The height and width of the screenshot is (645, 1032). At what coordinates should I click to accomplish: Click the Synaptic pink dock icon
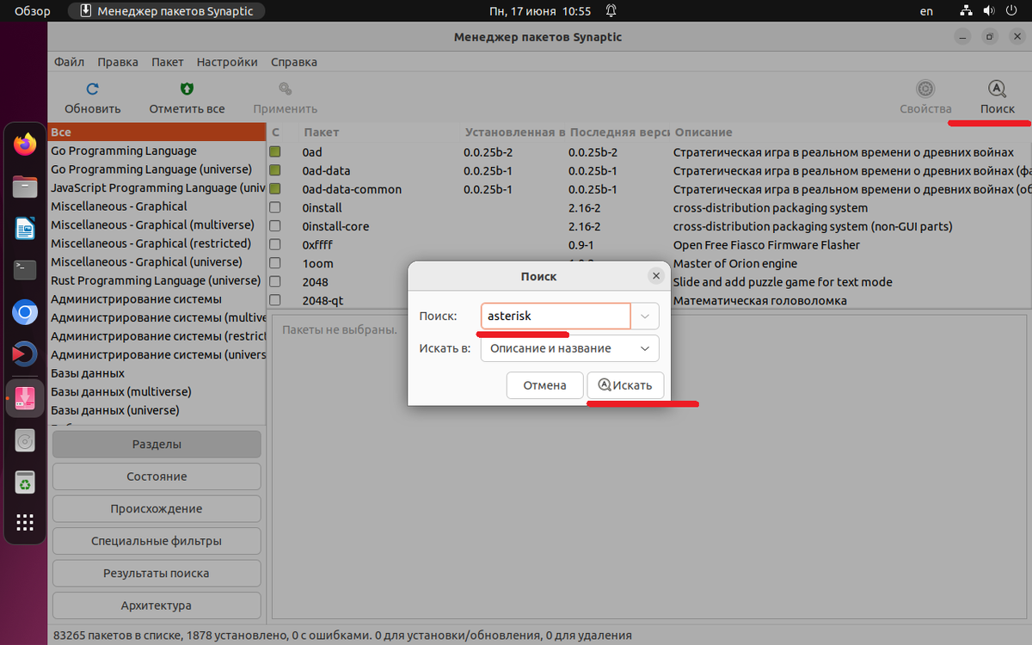pos(25,398)
